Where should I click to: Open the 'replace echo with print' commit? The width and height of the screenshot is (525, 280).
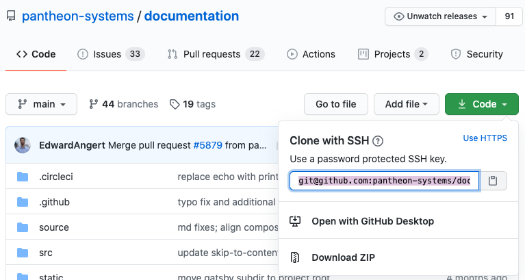click(228, 177)
